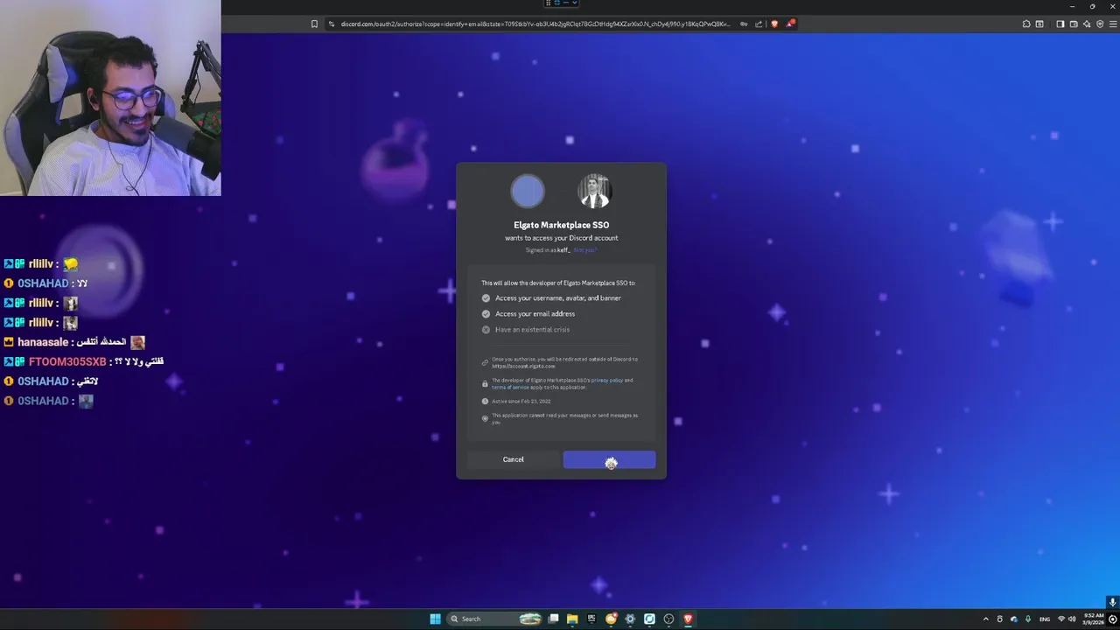Image resolution: width=1120 pixels, height=630 pixels.
Task: Click checkmark beside 'Access your username, avatar, and banner'
Action: point(486,297)
